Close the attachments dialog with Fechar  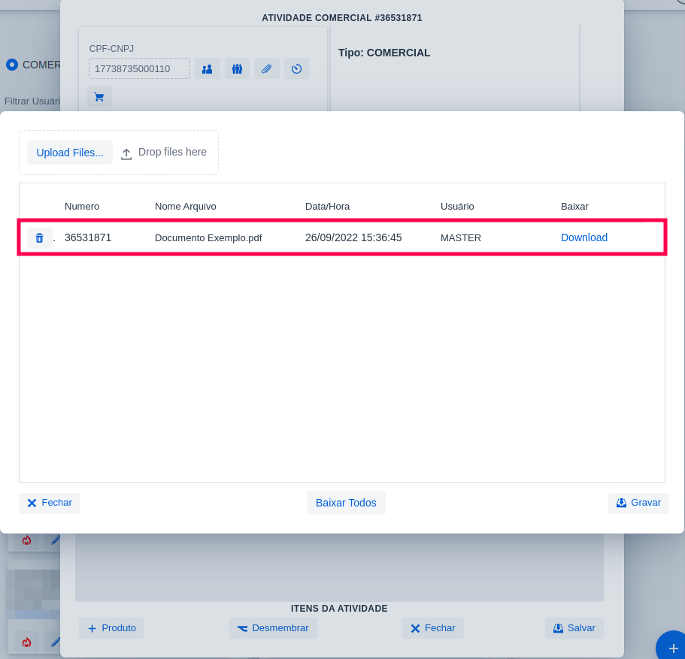point(50,503)
